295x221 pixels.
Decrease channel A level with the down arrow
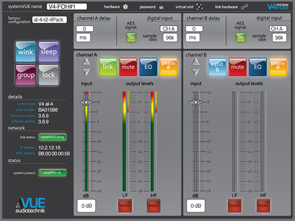pos(86,72)
